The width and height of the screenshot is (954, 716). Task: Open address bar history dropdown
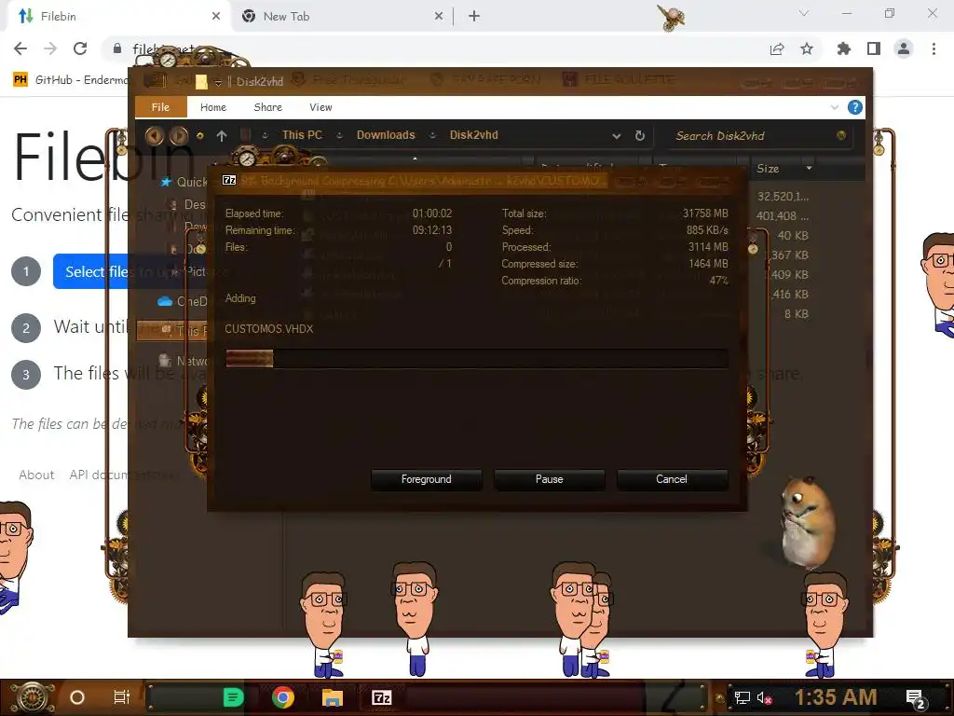click(617, 136)
